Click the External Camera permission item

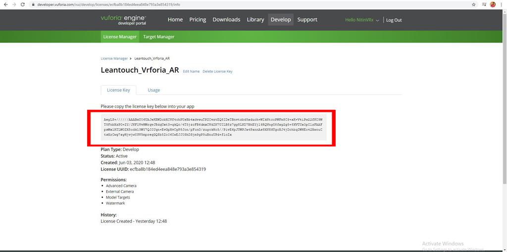(x=120, y=192)
